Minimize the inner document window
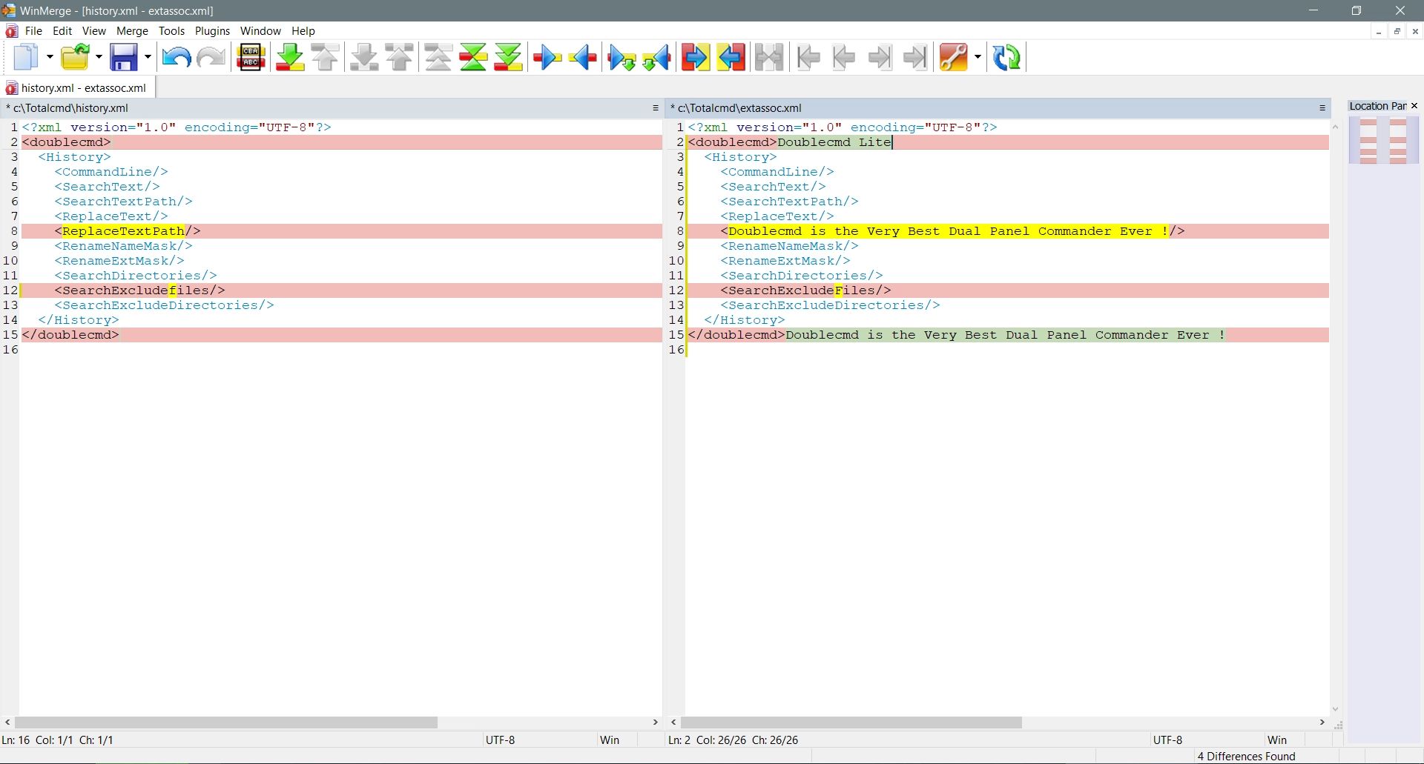 (x=1378, y=31)
